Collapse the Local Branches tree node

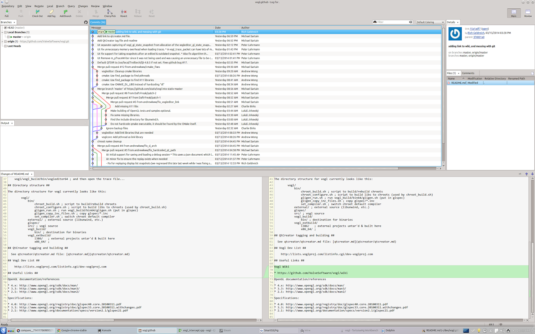point(2,32)
